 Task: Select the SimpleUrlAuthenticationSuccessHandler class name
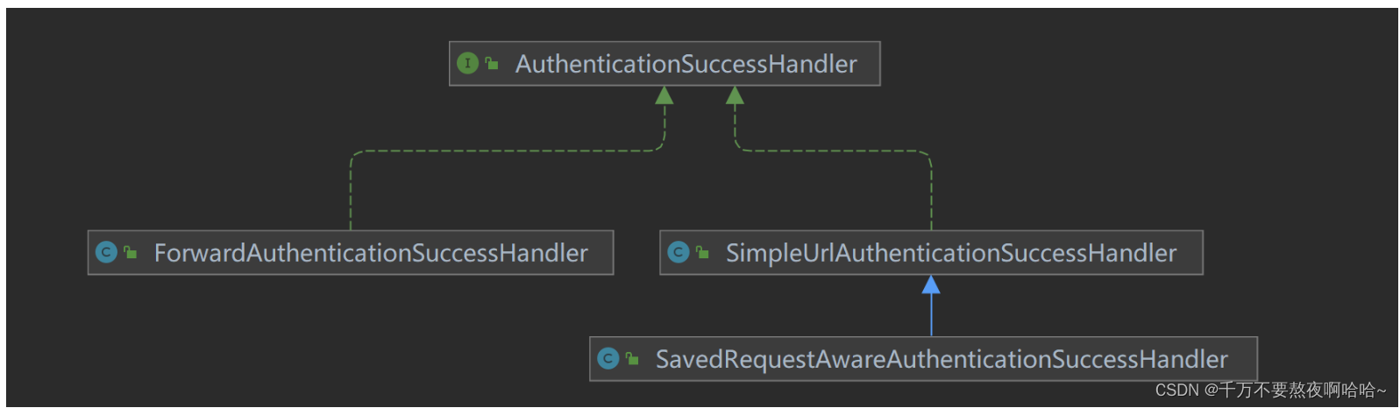tap(950, 253)
